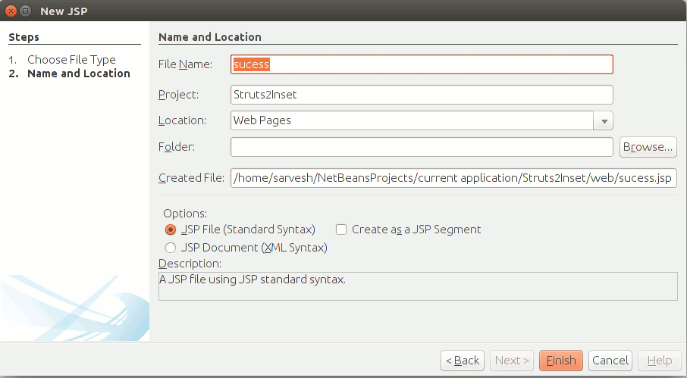Open the Location dropdown arrow
687x378 pixels.
(604, 120)
